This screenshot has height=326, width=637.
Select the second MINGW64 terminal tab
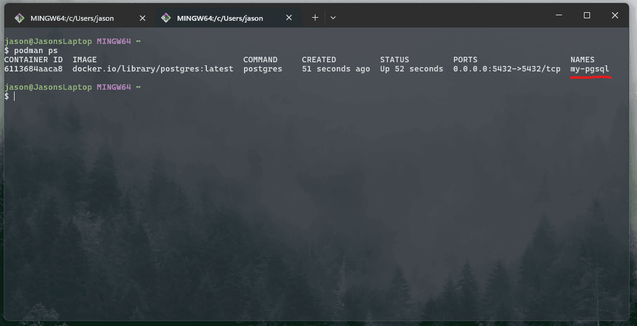[228, 18]
